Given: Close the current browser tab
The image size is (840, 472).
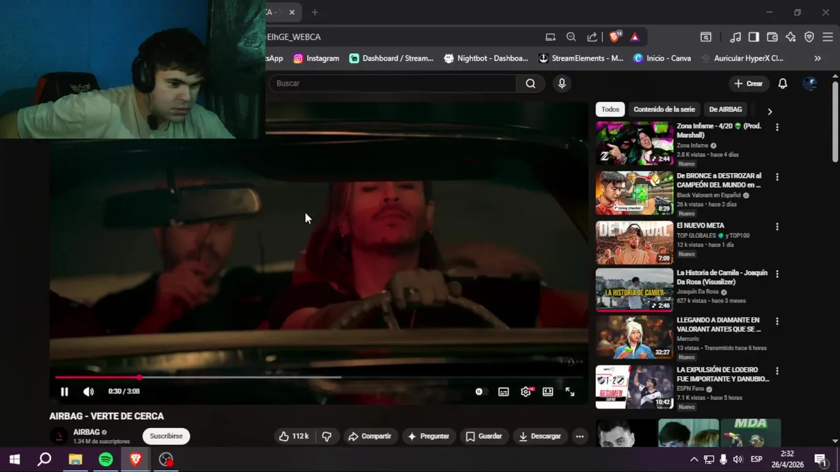Looking at the screenshot, I should pos(292,12).
